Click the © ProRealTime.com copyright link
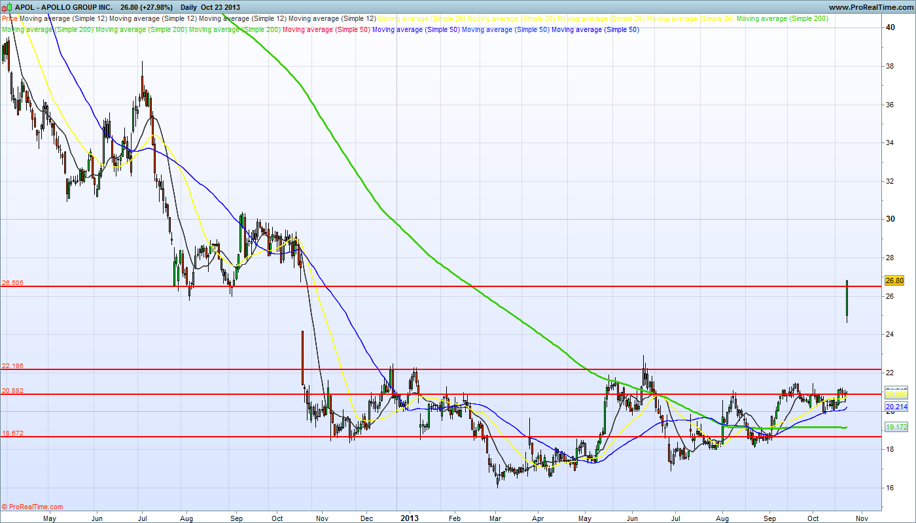 33,507
